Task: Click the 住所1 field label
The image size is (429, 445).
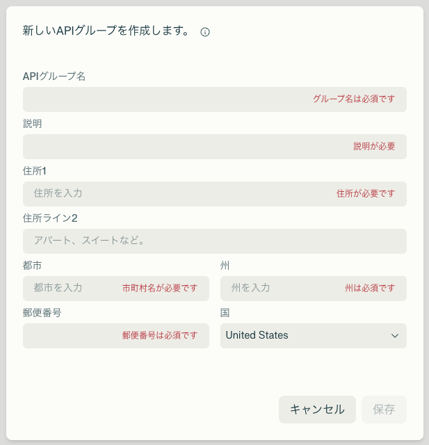Action: pos(34,171)
